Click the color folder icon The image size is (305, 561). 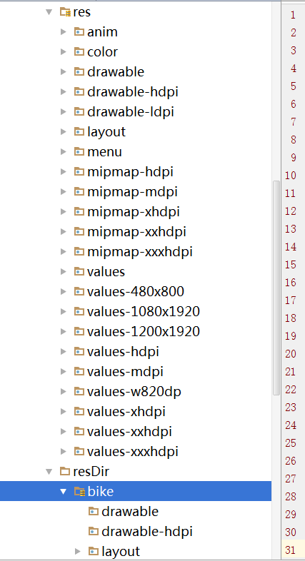click(x=79, y=52)
